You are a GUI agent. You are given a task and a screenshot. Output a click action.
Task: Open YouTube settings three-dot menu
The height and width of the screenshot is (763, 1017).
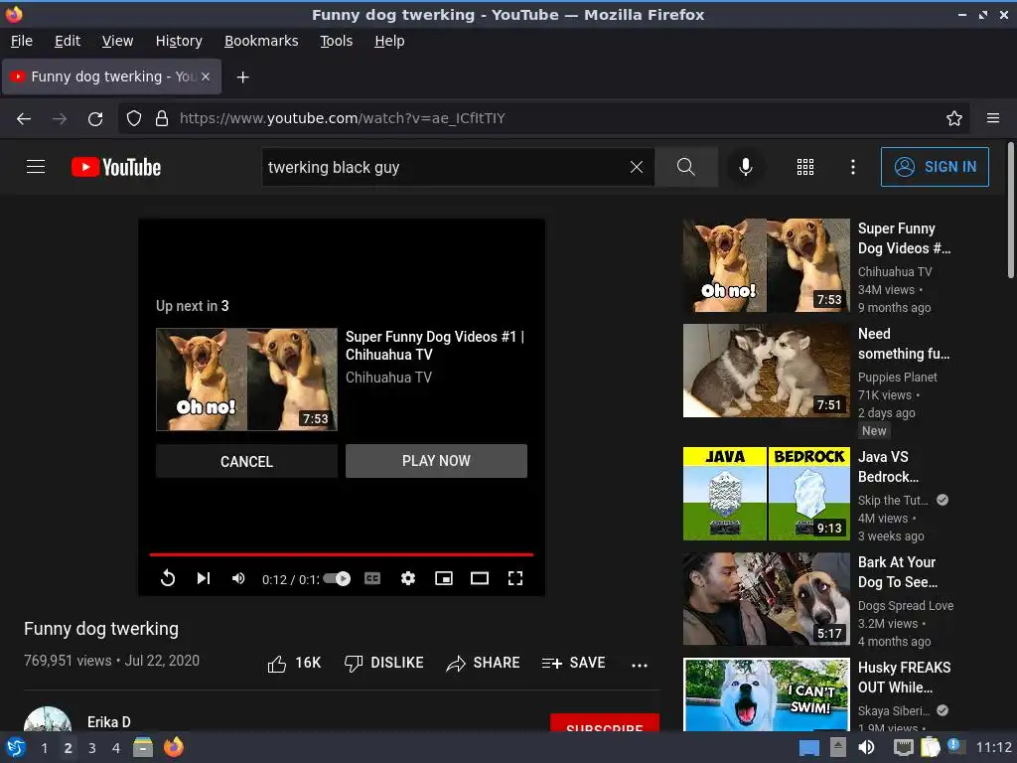click(853, 167)
